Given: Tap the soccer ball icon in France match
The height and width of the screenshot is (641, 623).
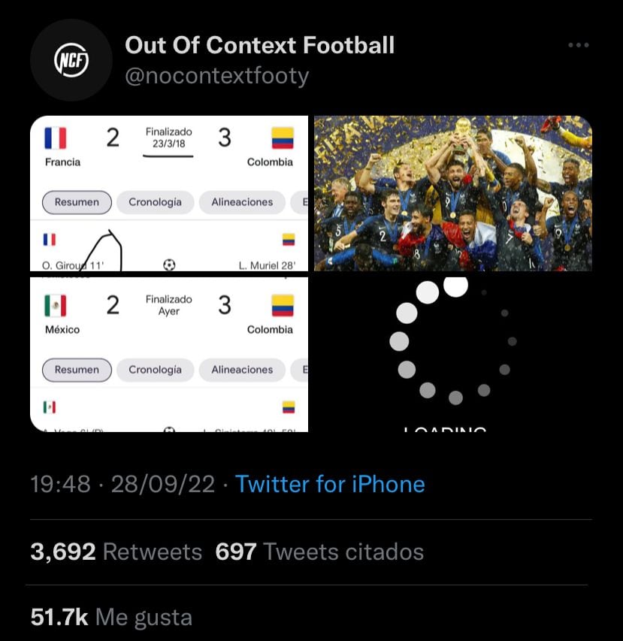Looking at the screenshot, I should pyautogui.click(x=169, y=265).
